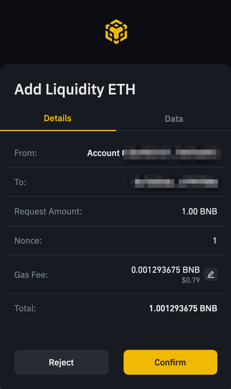
Task: Open the Data tab
Action: coord(174,119)
